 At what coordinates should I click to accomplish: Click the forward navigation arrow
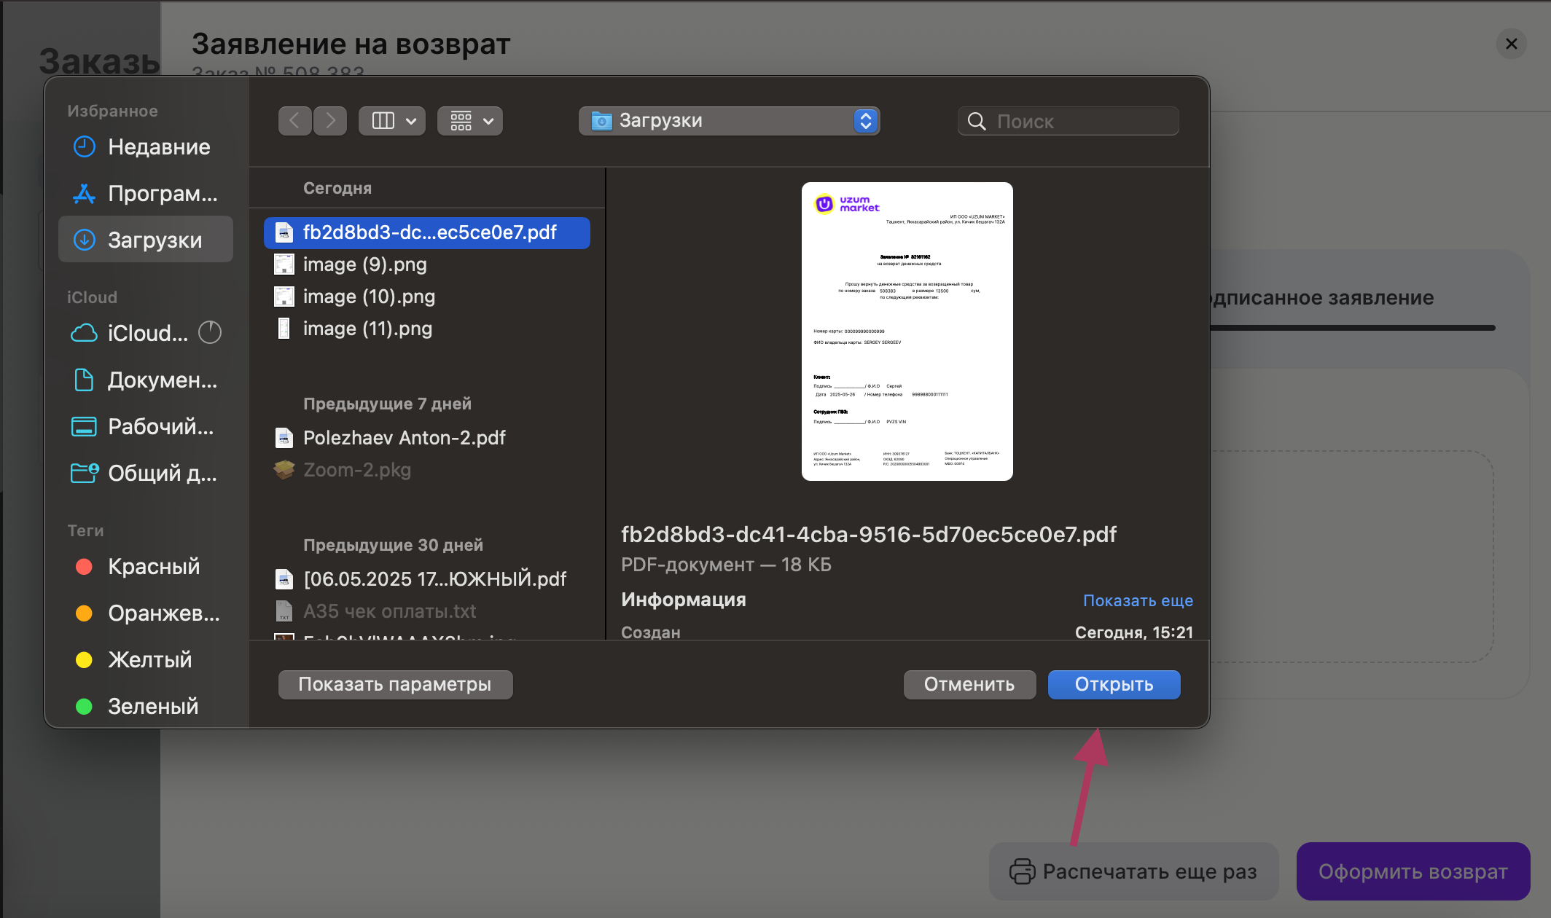[x=330, y=121]
